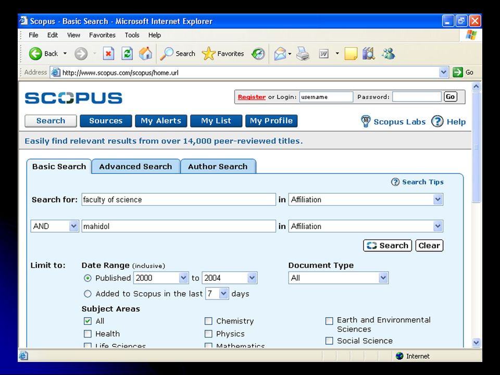Viewport: 500px width, 375px height.
Task: Click Scopus Labs lightbulb icon
Action: pyautogui.click(x=366, y=121)
